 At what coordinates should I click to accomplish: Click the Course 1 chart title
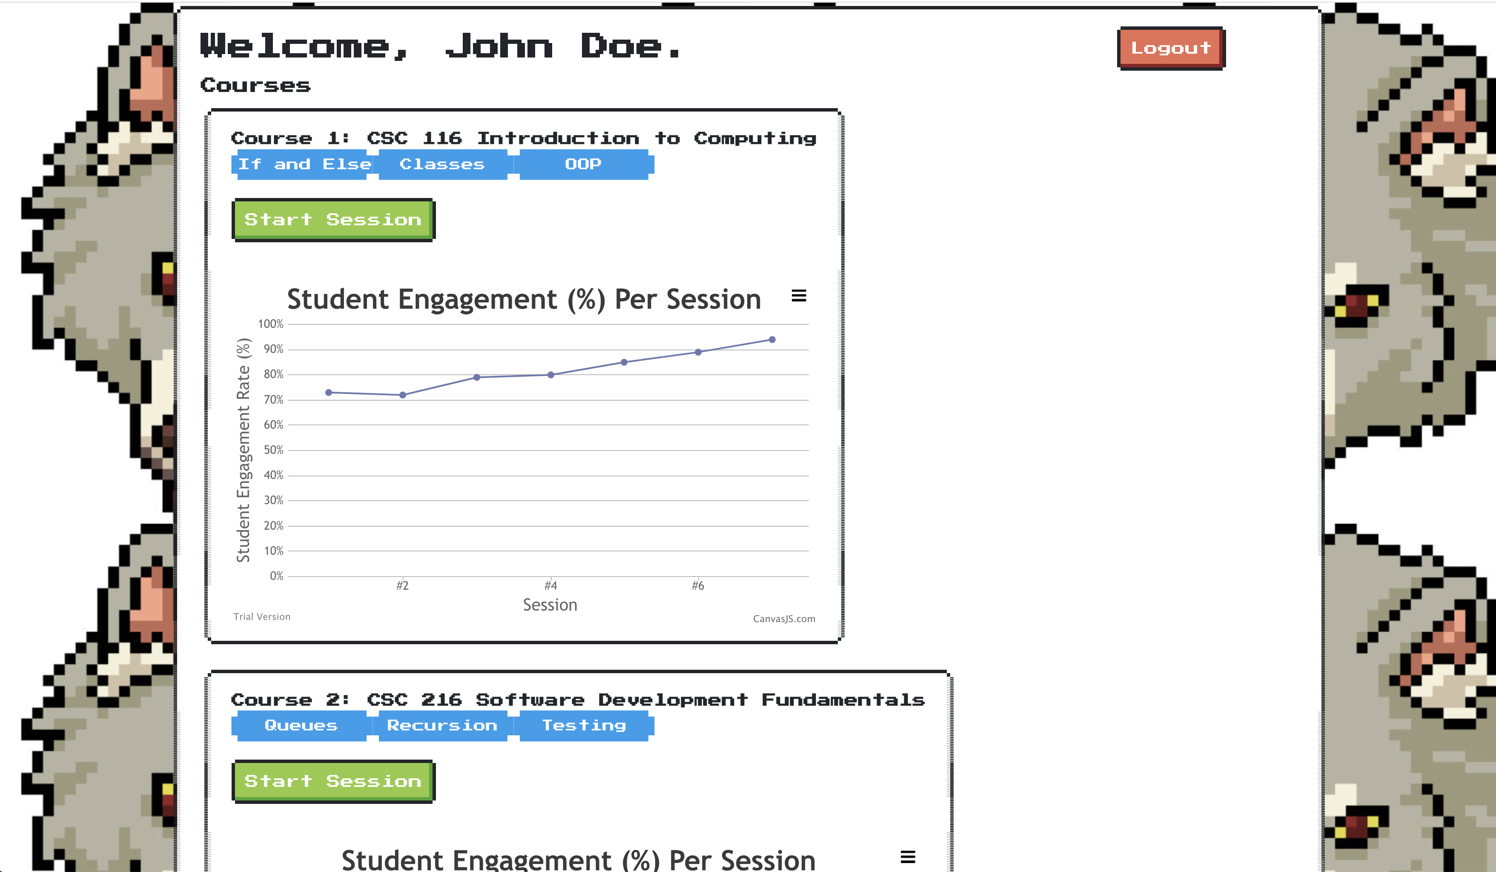(x=524, y=299)
